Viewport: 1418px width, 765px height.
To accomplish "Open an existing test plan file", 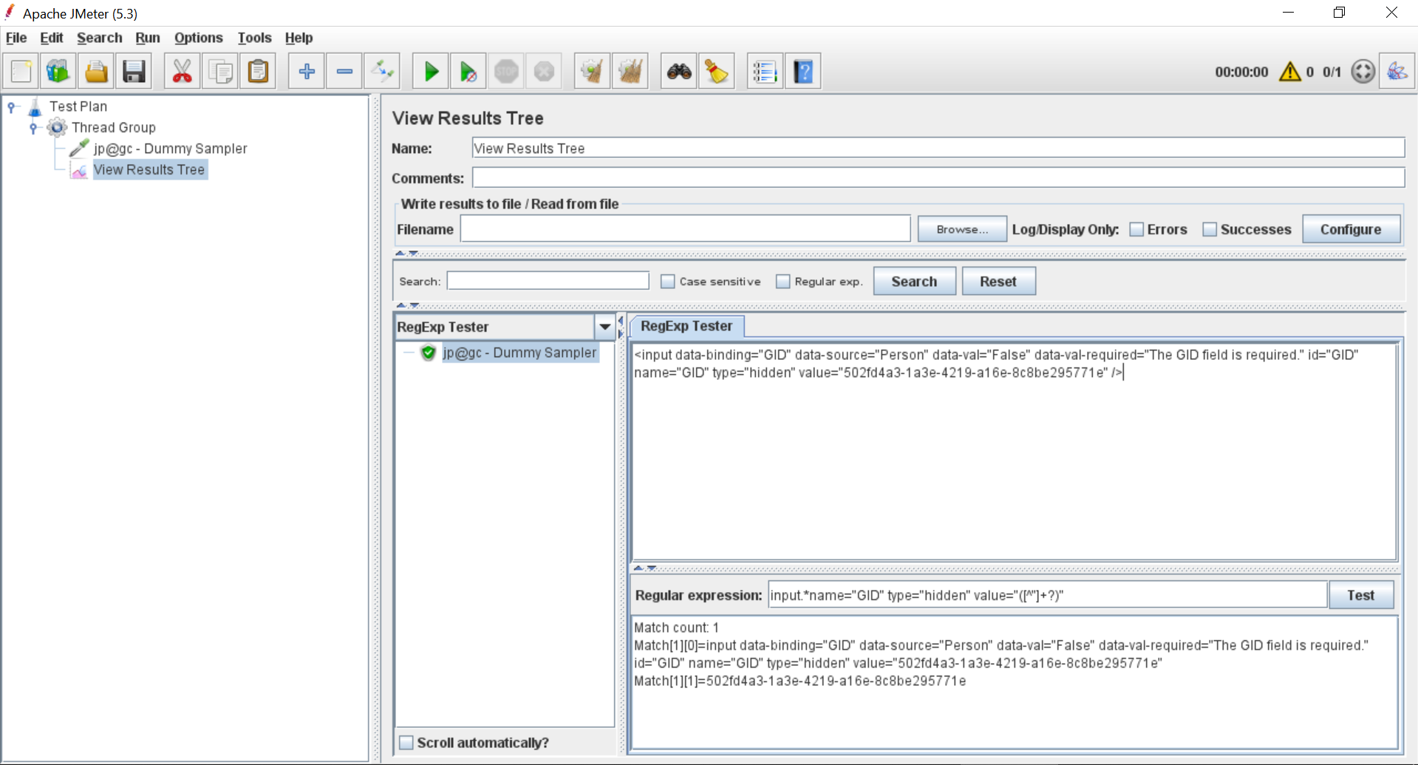I will [96, 72].
